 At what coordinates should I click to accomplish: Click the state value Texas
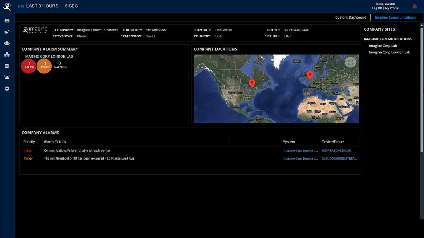click(150, 36)
